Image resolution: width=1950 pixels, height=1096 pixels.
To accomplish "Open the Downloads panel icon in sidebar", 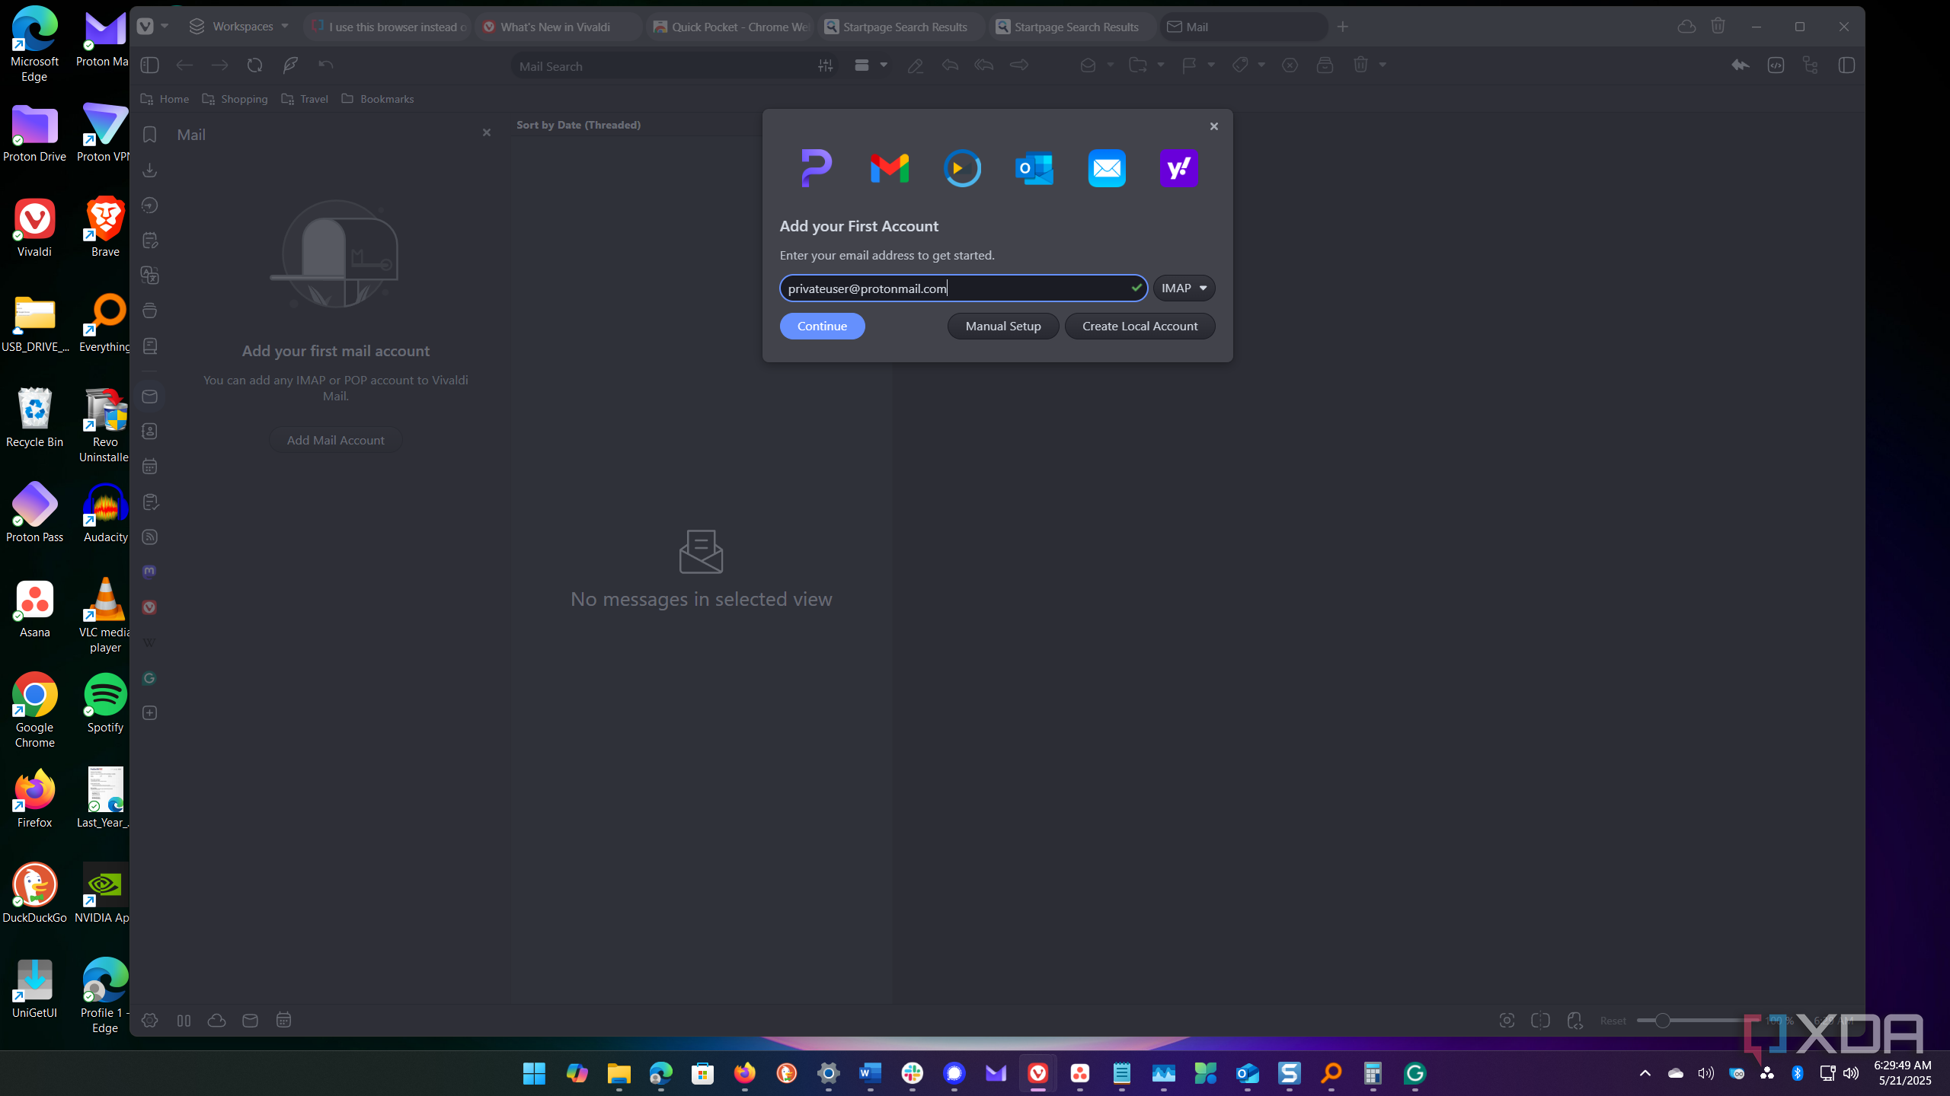I will (x=149, y=170).
